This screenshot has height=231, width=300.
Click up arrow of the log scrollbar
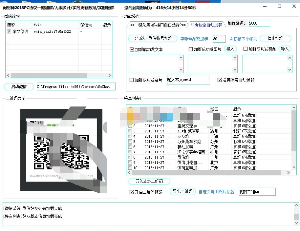pyautogui.click(x=296, y=205)
